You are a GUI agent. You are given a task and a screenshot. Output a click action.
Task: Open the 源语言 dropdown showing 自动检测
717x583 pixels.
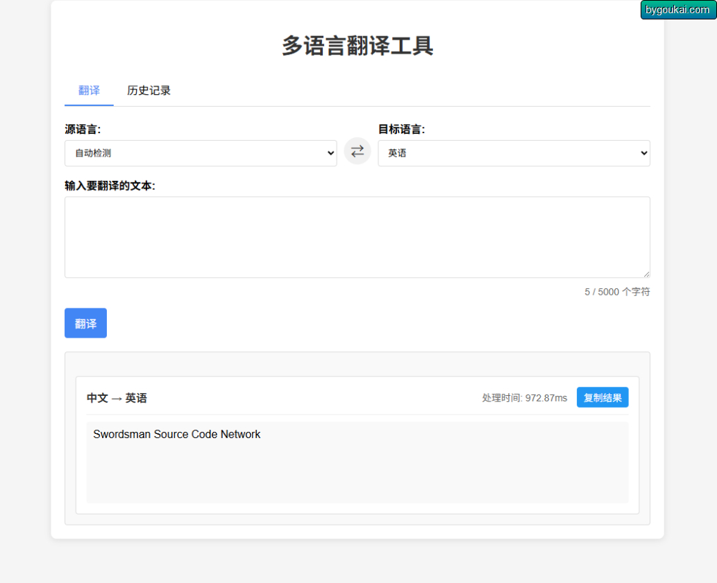[201, 153]
